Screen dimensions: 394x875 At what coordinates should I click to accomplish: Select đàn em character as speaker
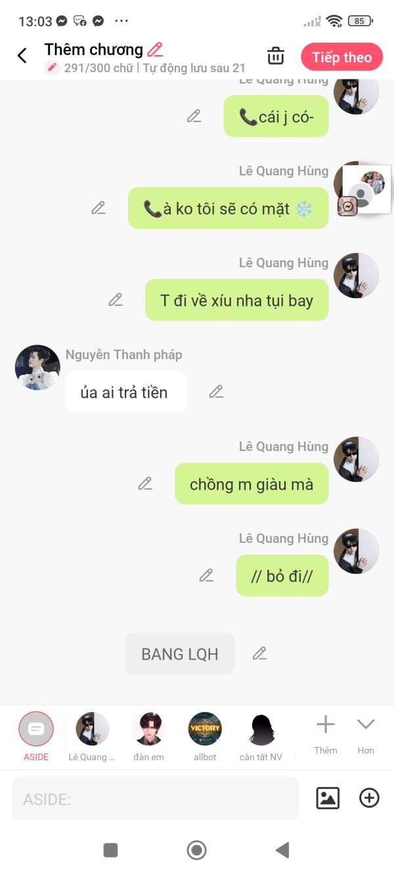click(x=149, y=736)
